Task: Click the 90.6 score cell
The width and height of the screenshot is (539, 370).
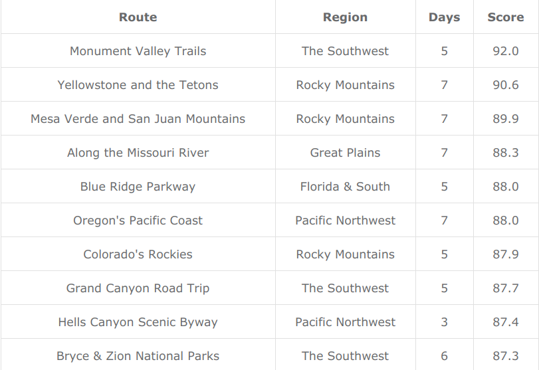Action: 505,85
